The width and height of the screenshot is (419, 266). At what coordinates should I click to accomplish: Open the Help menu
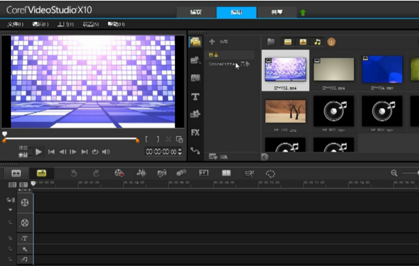tap(116, 25)
